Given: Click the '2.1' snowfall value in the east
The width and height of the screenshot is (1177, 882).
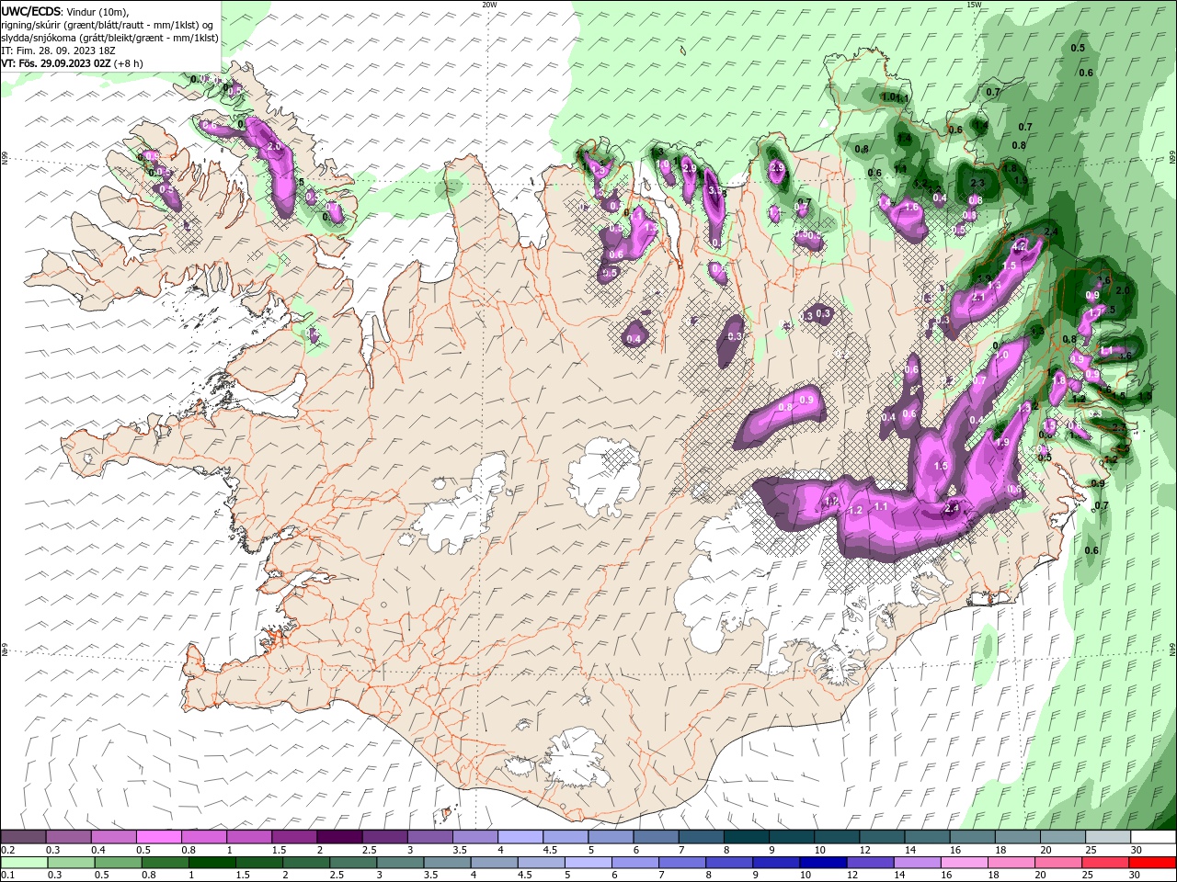Looking at the screenshot, I should 978,297.
